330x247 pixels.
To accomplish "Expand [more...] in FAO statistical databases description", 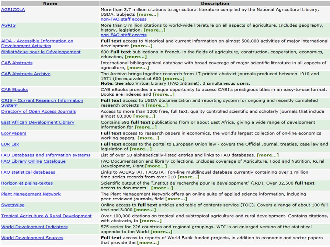I will (x=188, y=177).
